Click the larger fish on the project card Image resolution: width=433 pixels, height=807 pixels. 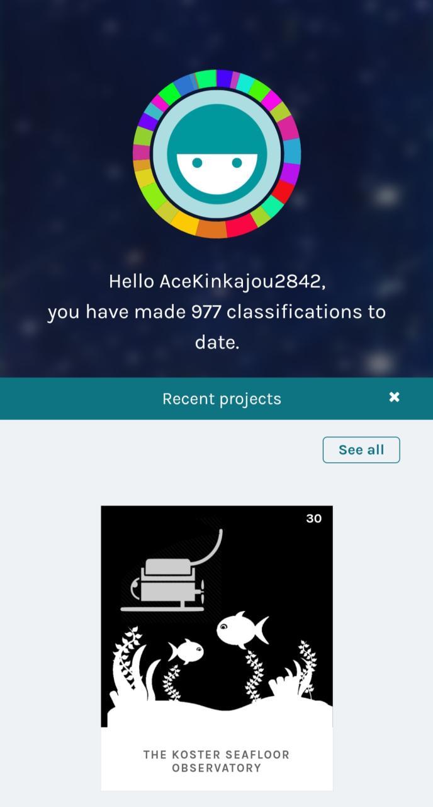242,630
